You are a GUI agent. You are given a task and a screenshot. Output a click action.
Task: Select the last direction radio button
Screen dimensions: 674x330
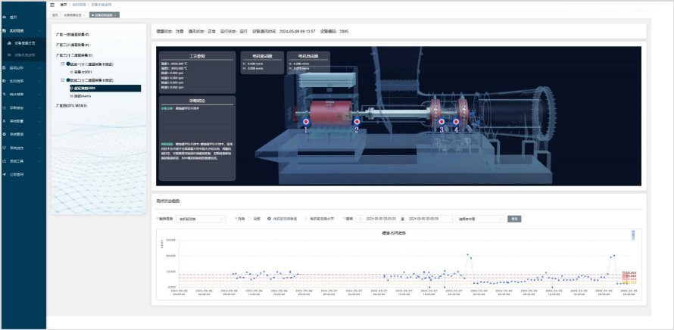(x=306, y=219)
